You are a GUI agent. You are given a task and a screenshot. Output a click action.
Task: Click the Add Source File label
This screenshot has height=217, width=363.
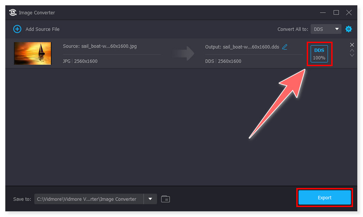42,29
